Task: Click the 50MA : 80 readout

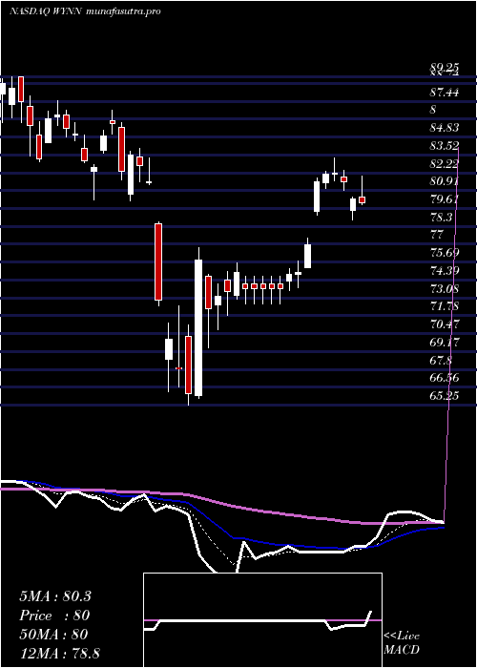Action: [53, 635]
